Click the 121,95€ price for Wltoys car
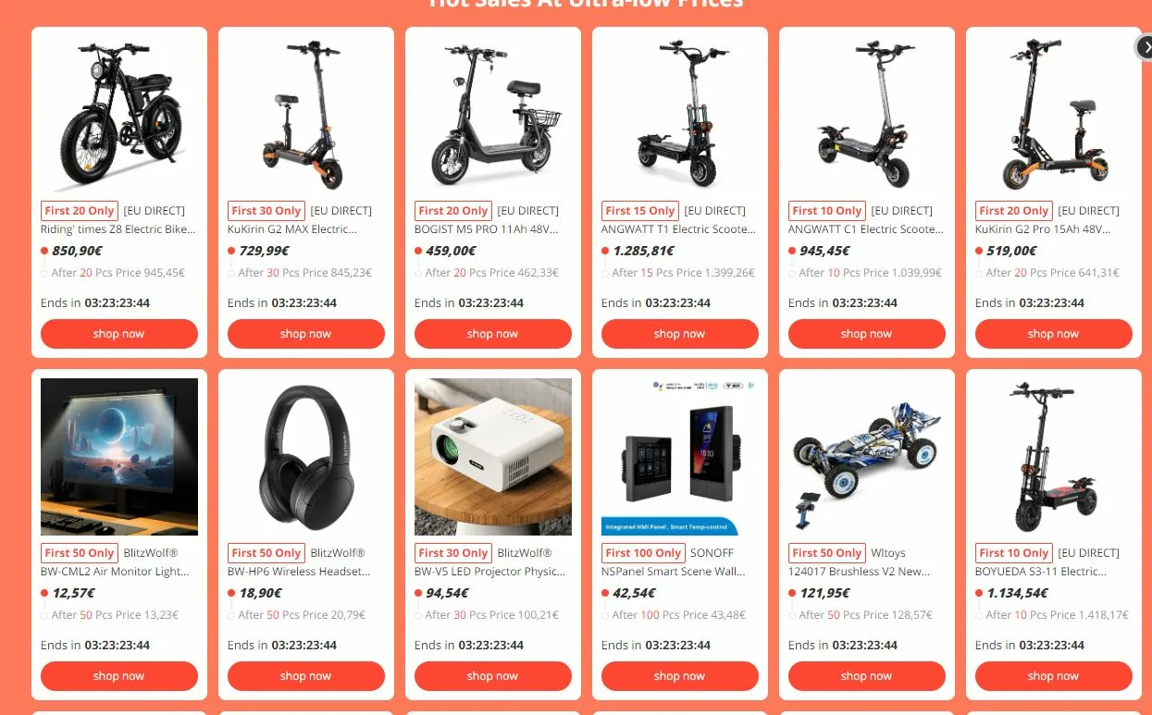Image resolution: width=1152 pixels, height=715 pixels. point(825,593)
